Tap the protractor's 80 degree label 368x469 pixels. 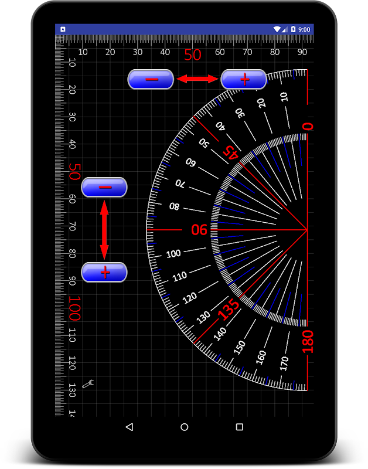coord(174,206)
